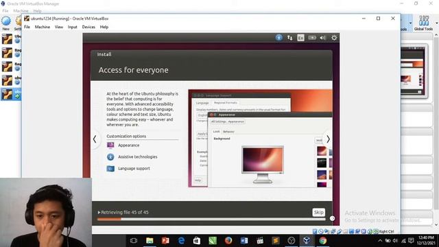Show hidden system tray icons
The image size is (439, 247).
pos(380,241)
